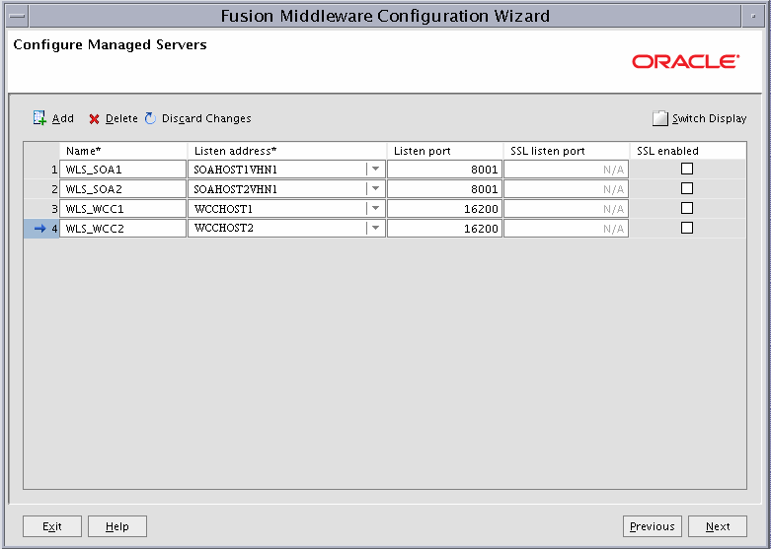Edit listen port 16200 for WLS_WCC2
This screenshot has height=549, width=771.
coord(444,228)
